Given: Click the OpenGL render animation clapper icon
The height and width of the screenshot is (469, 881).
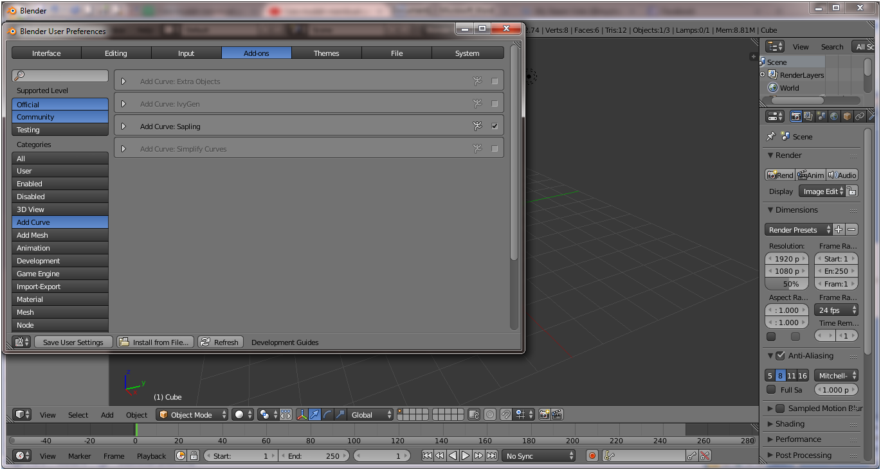Looking at the screenshot, I should pyautogui.click(x=557, y=414).
